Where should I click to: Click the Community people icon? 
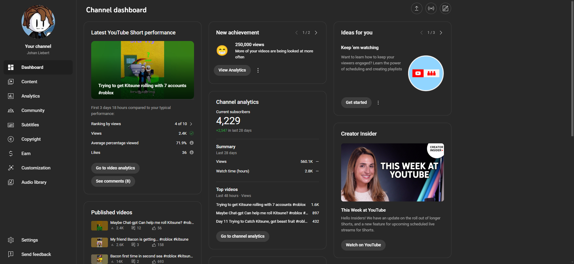pyautogui.click(x=11, y=110)
